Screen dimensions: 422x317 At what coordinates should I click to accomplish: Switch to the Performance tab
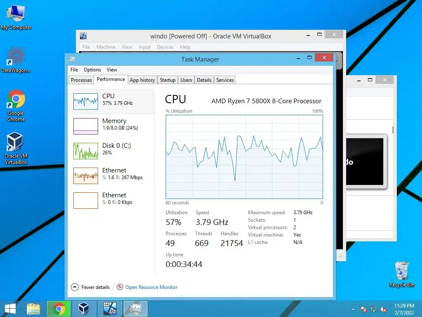111,79
